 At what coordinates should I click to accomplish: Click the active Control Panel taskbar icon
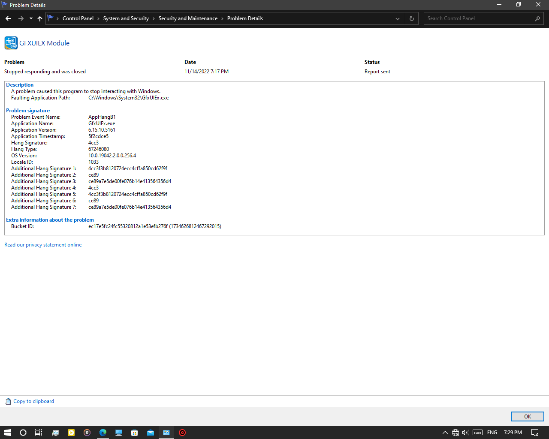(166, 433)
